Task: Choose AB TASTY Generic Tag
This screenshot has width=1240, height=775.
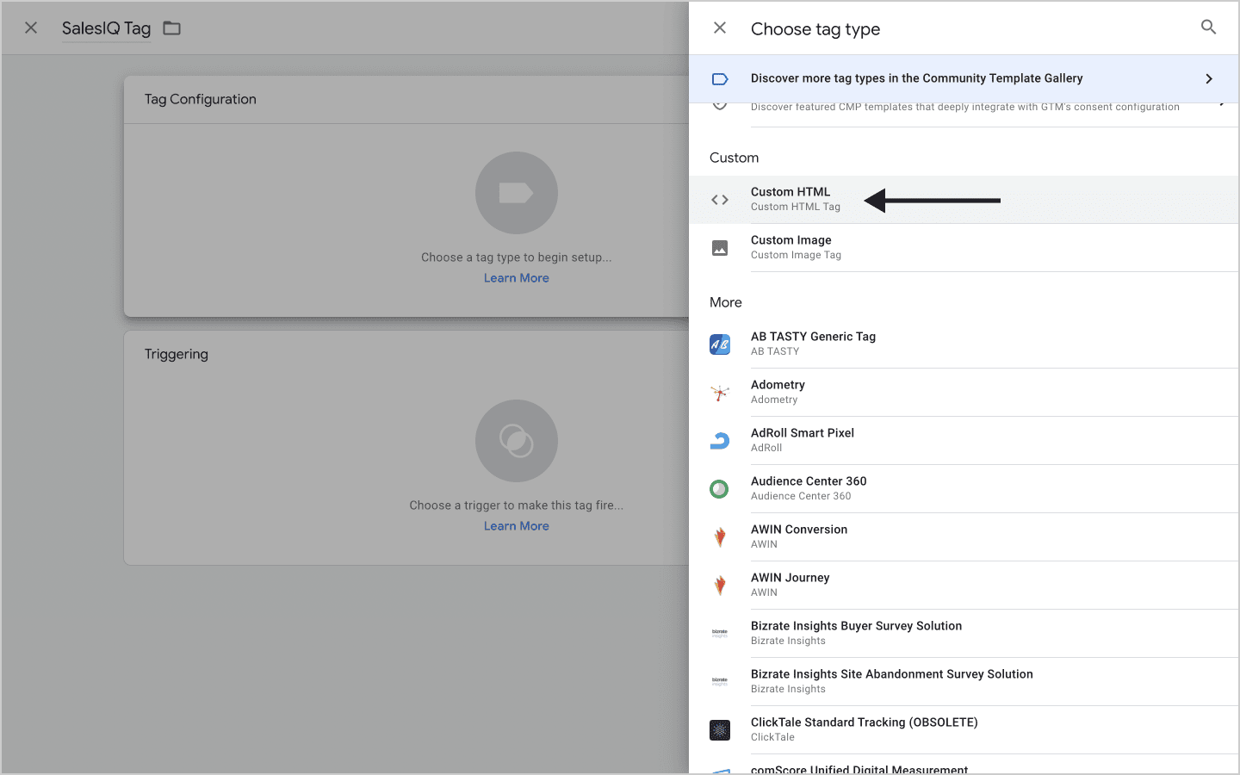Action: (964, 344)
